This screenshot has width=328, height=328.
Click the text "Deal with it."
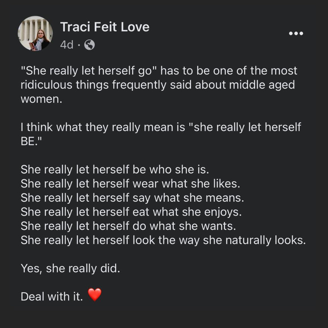pyautogui.click(x=52, y=297)
